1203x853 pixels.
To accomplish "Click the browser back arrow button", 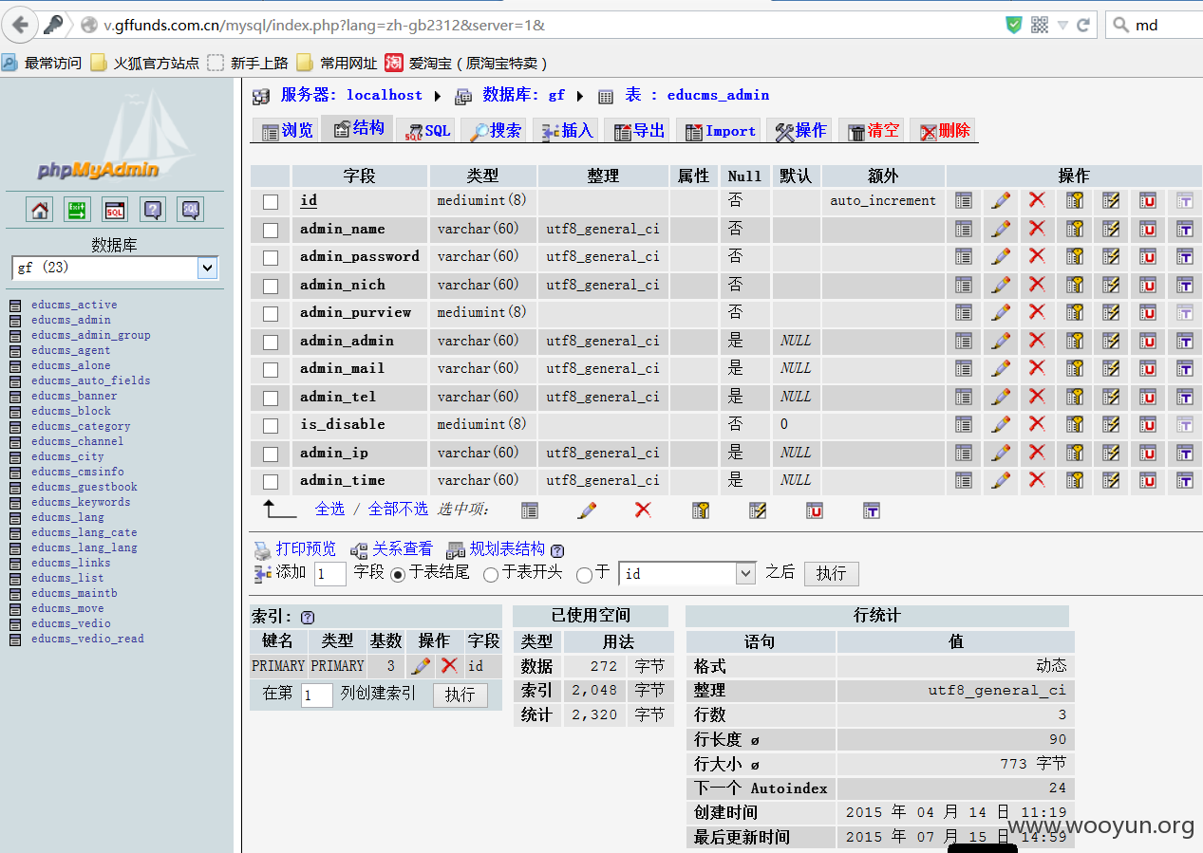I will coord(20,25).
